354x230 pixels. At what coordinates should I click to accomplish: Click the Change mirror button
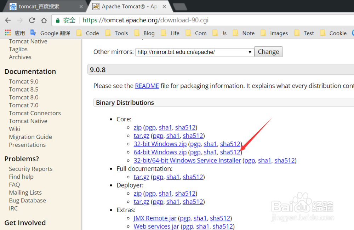(x=268, y=52)
